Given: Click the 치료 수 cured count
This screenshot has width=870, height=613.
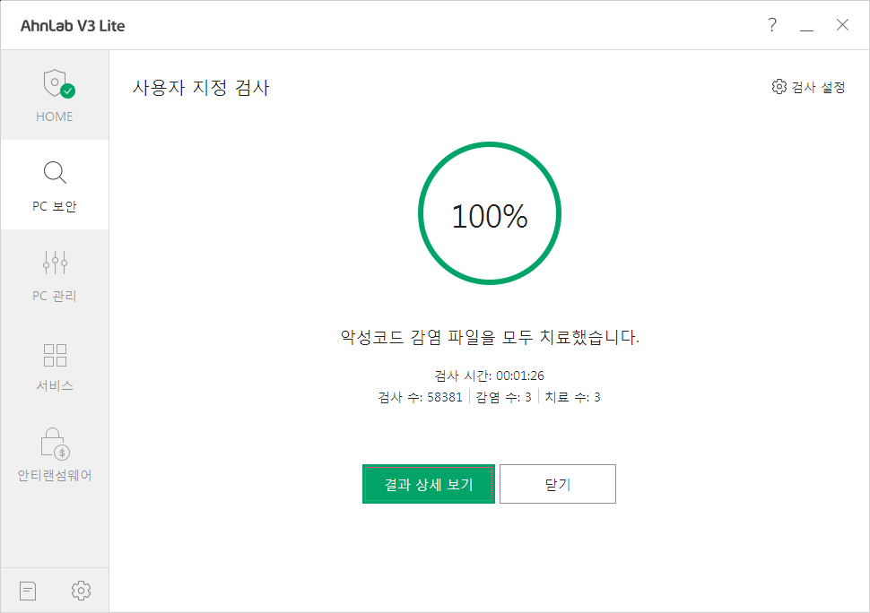Looking at the screenshot, I should tap(572, 397).
